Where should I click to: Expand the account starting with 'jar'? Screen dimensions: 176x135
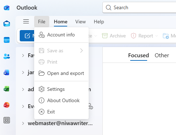[x=23, y=72]
